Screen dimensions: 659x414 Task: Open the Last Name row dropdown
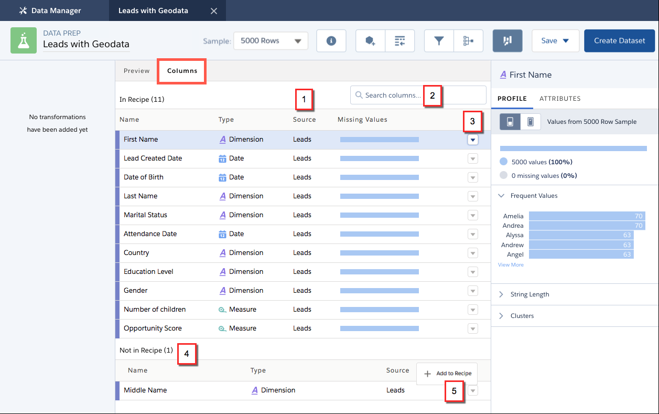click(x=473, y=196)
